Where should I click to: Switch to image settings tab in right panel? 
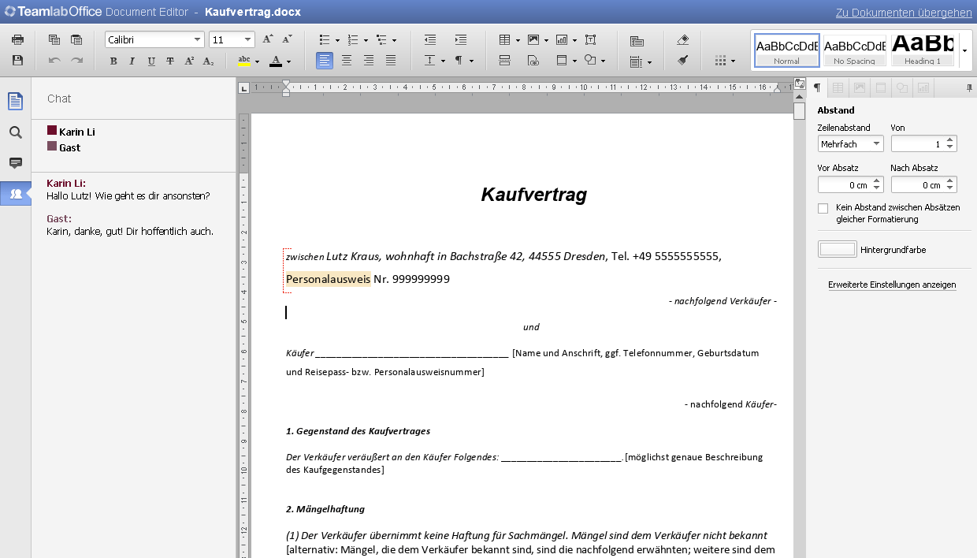click(x=860, y=87)
